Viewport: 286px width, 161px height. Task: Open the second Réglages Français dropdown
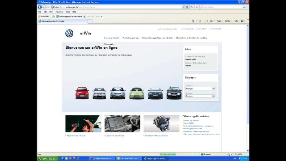coord(200,96)
